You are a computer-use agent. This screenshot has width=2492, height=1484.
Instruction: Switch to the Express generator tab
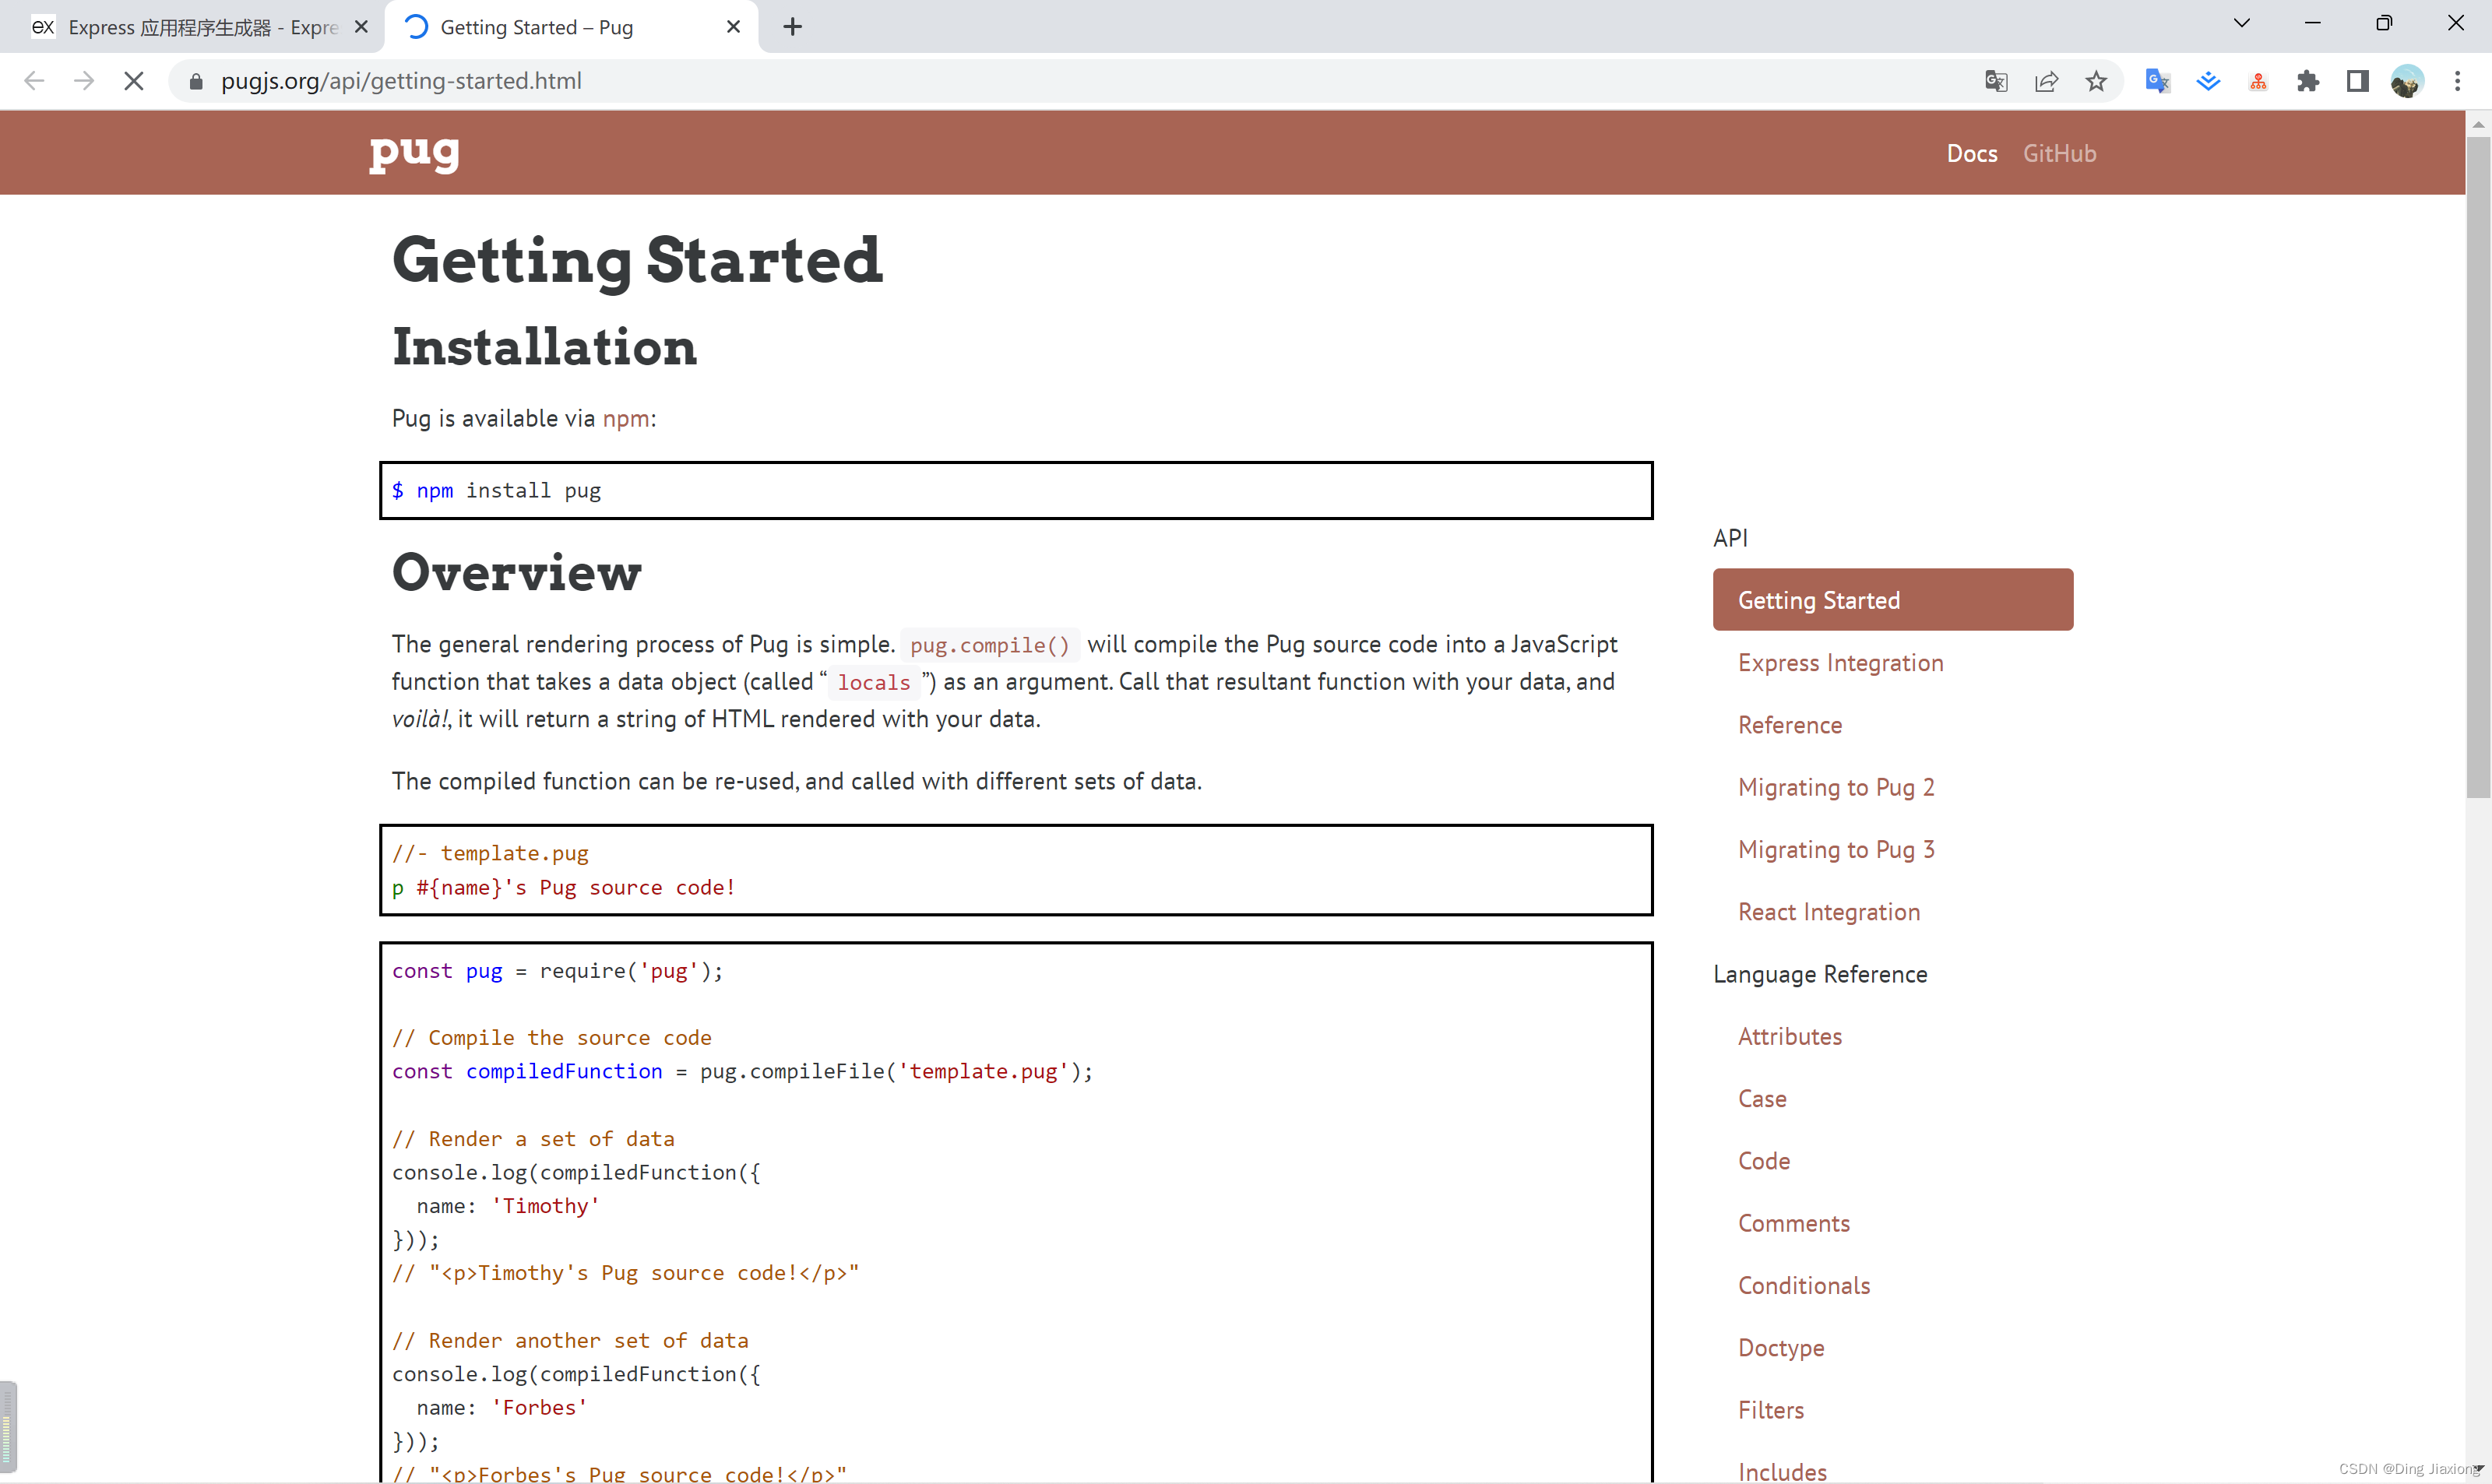pos(190,27)
